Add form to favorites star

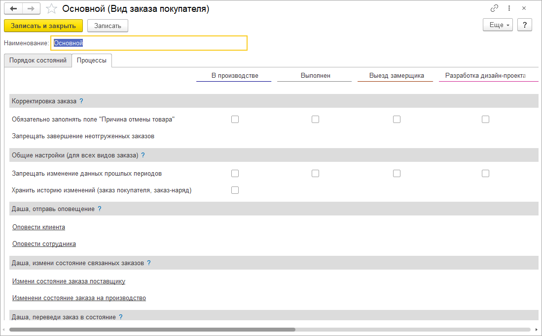pos(51,9)
